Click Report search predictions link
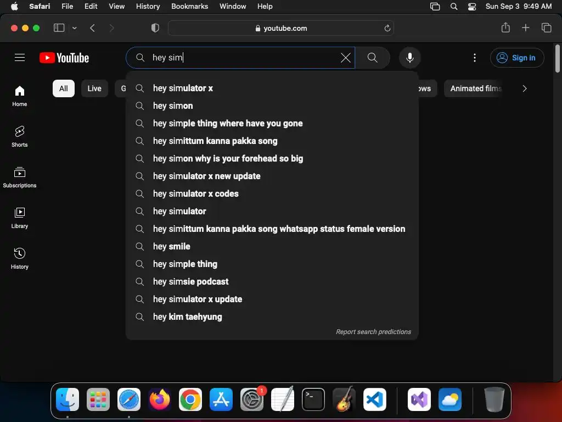 pos(373,332)
